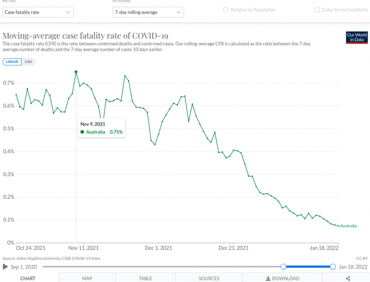The image size is (370, 282).
Task: Select the CHART tab
Action: (x=29, y=278)
